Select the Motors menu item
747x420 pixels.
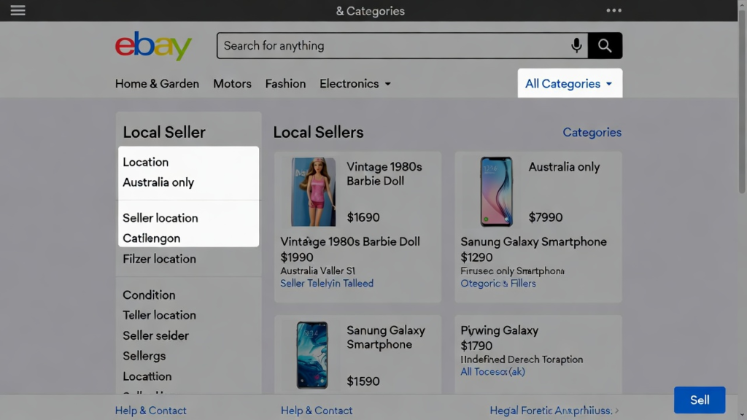(x=232, y=84)
